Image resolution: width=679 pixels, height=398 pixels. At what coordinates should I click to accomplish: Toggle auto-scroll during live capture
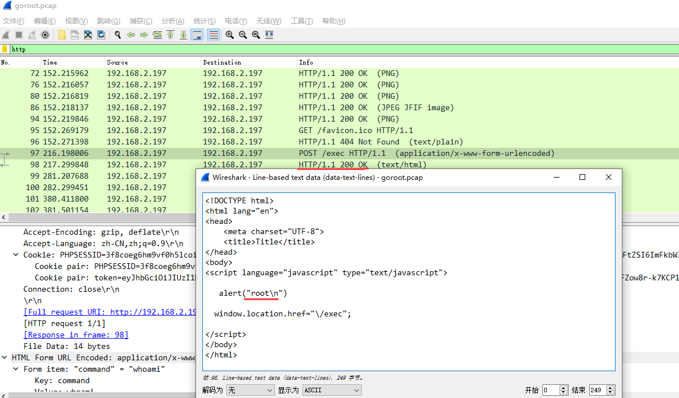pos(197,35)
